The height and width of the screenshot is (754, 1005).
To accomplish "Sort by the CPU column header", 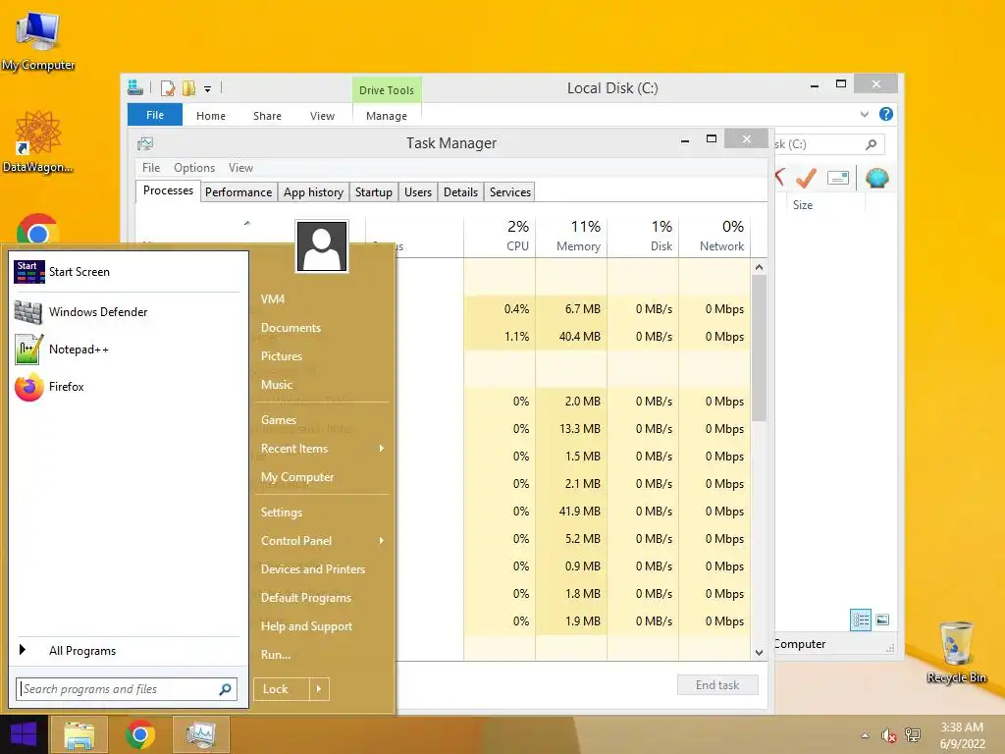I will (500, 236).
